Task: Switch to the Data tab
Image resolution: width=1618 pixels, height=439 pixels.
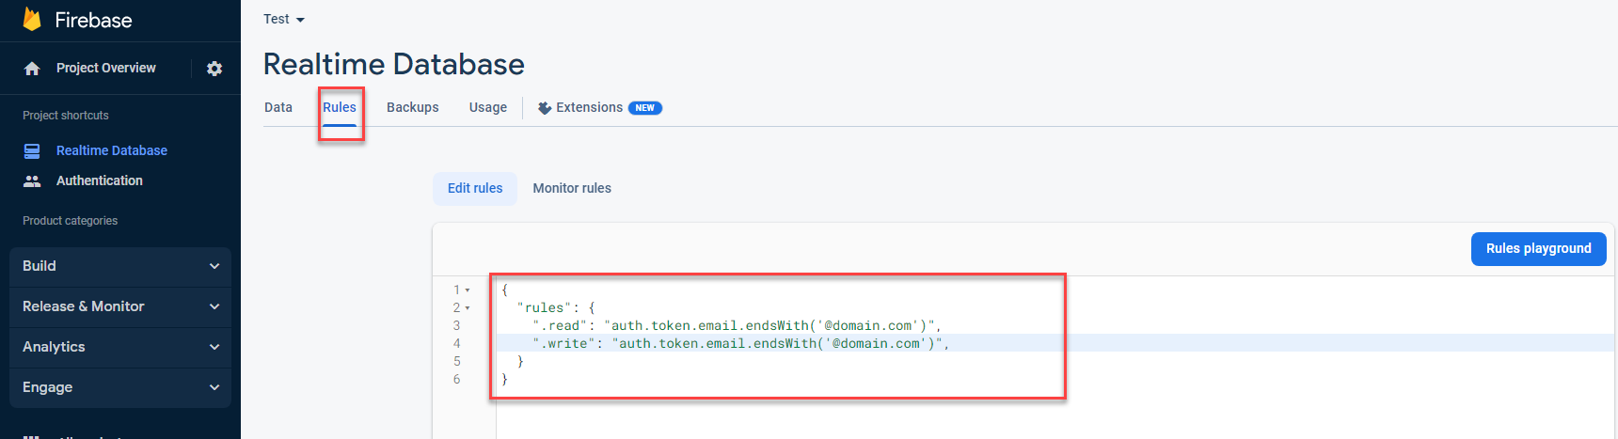Action: [278, 107]
